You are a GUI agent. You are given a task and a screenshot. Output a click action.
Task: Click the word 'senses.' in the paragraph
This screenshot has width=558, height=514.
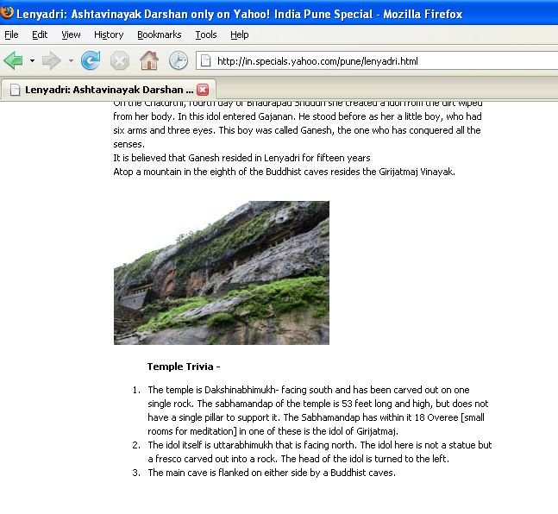click(x=129, y=144)
